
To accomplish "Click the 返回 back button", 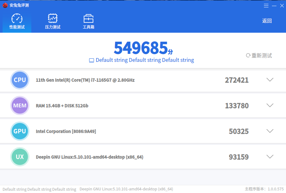I will tap(267, 21).
